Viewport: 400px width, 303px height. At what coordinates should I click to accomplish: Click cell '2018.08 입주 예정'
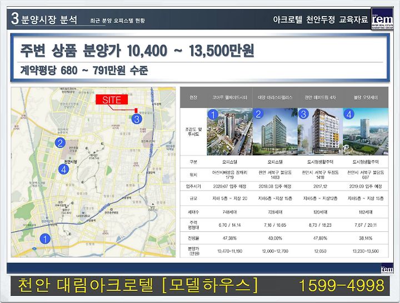point(275,186)
